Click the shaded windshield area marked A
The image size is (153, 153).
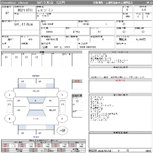pyautogui.click(x=36, y=101)
